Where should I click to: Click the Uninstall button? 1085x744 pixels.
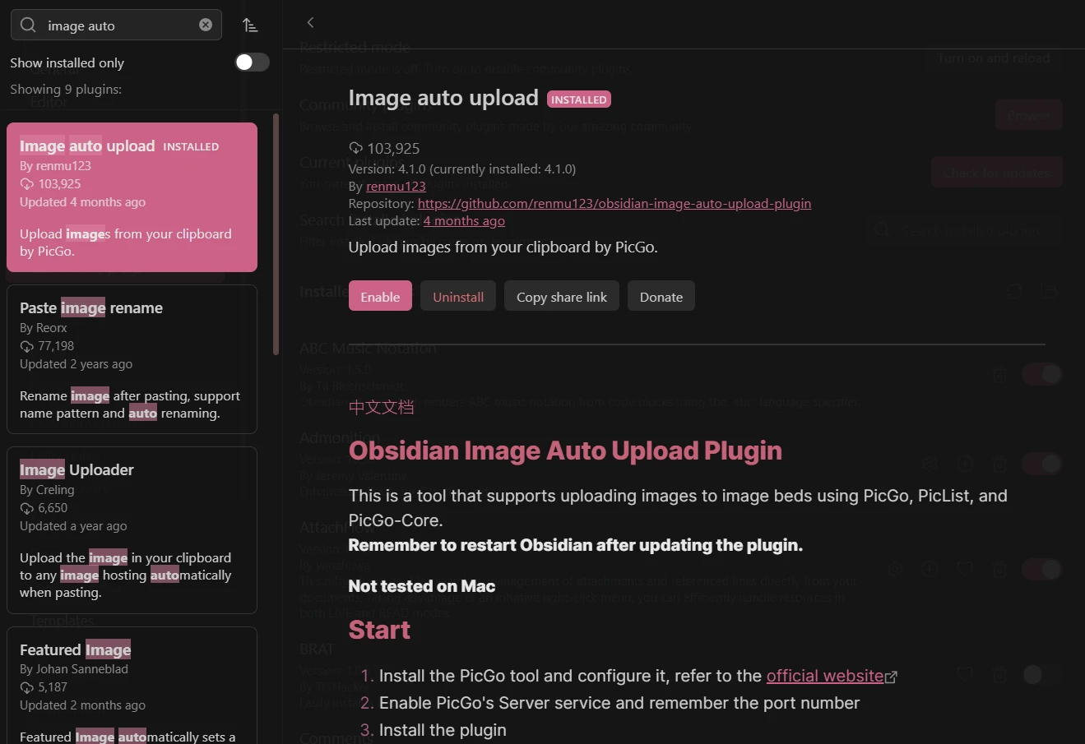pos(458,296)
